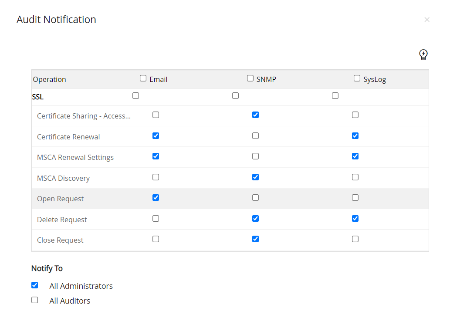The width and height of the screenshot is (450, 318).
Task: Disable Email notifications for Certificate Renewal
Action: coord(156,135)
